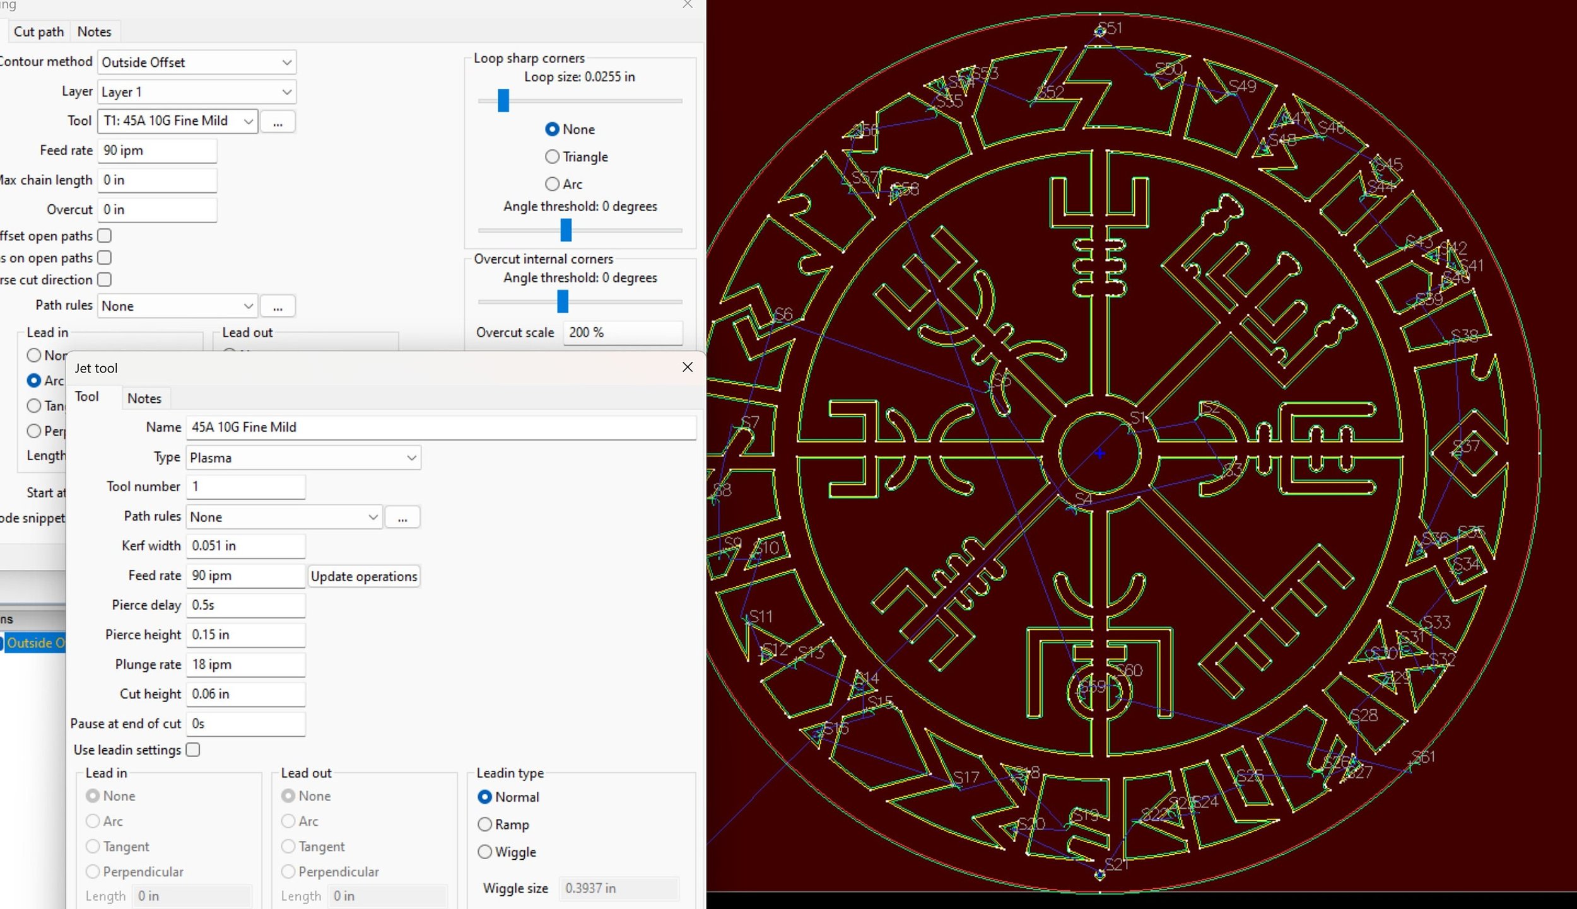
Task: Close the Jet tool dialog
Action: tap(688, 367)
